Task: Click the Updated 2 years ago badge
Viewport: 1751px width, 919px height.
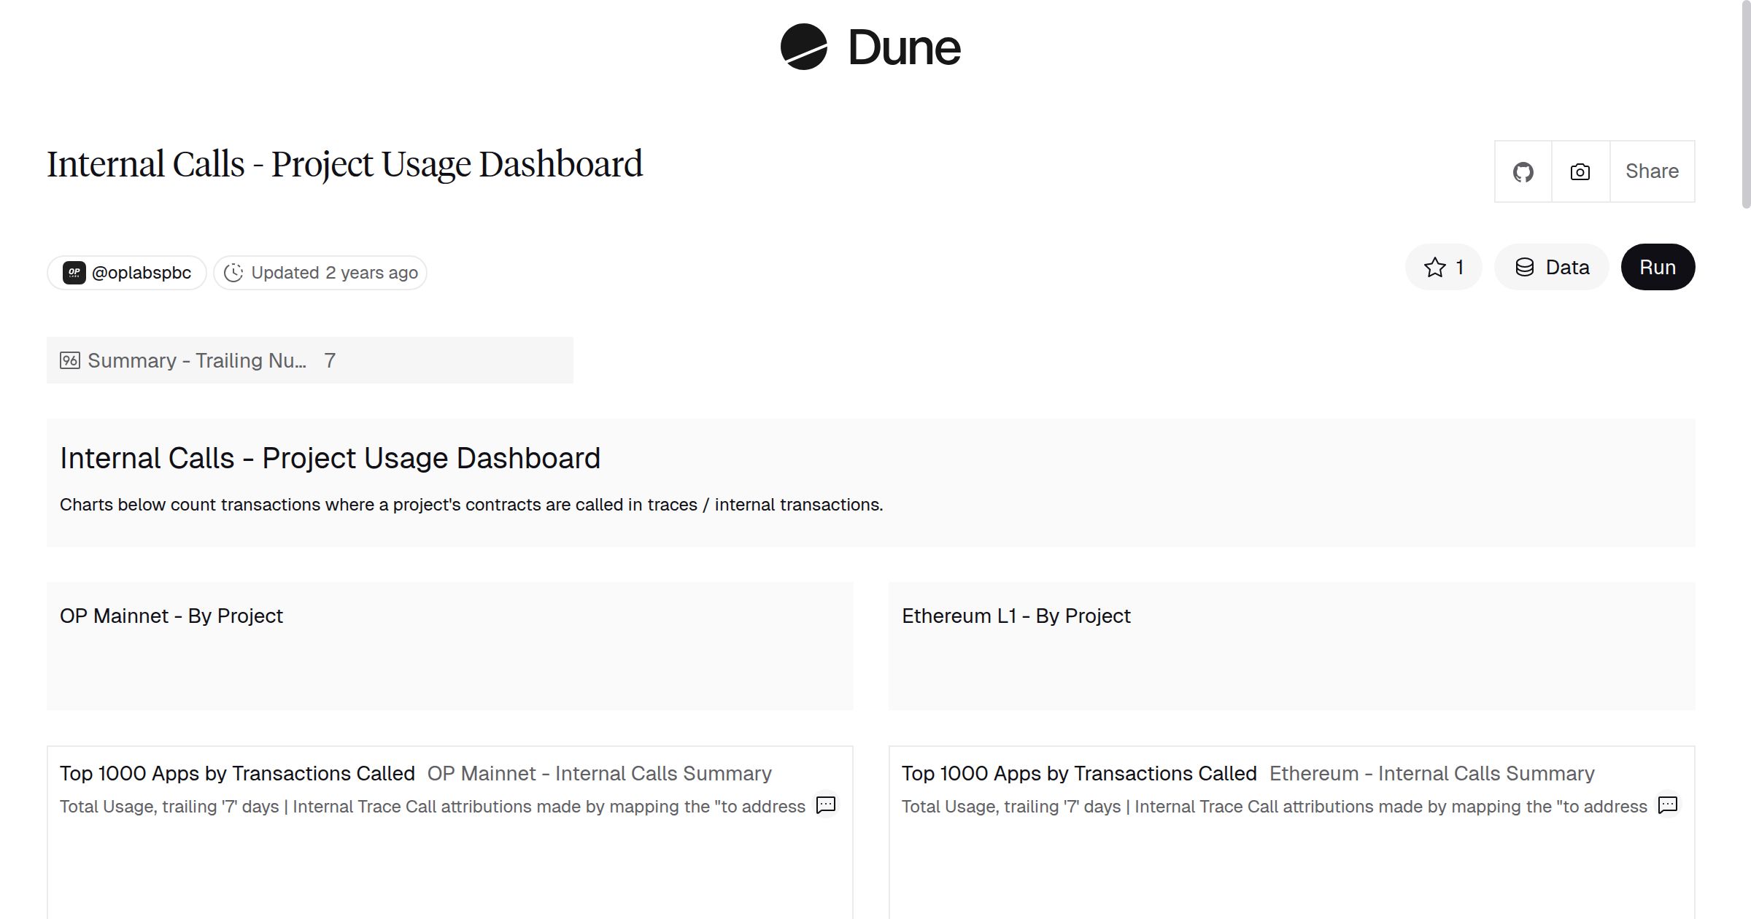Action: tap(320, 272)
